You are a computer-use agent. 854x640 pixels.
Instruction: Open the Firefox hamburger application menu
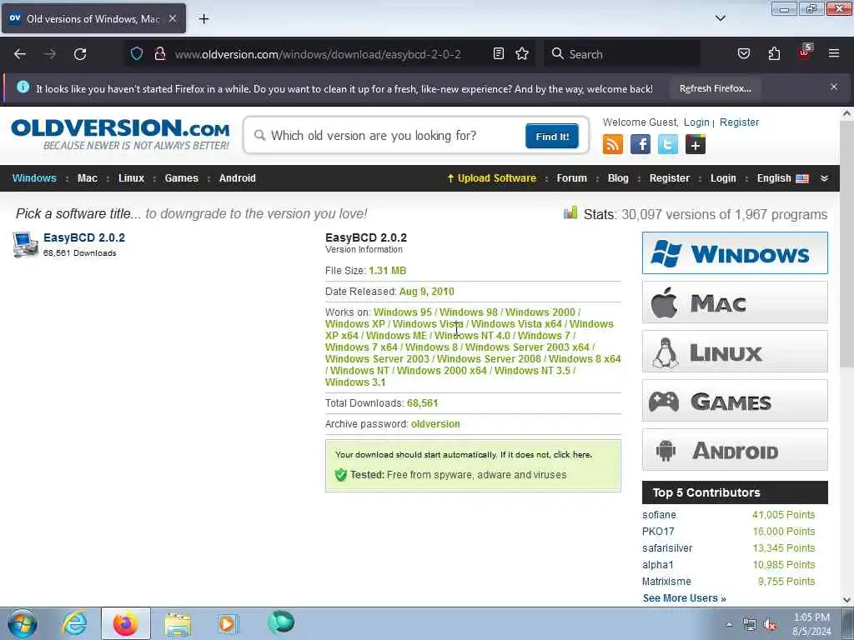pyautogui.click(x=834, y=53)
